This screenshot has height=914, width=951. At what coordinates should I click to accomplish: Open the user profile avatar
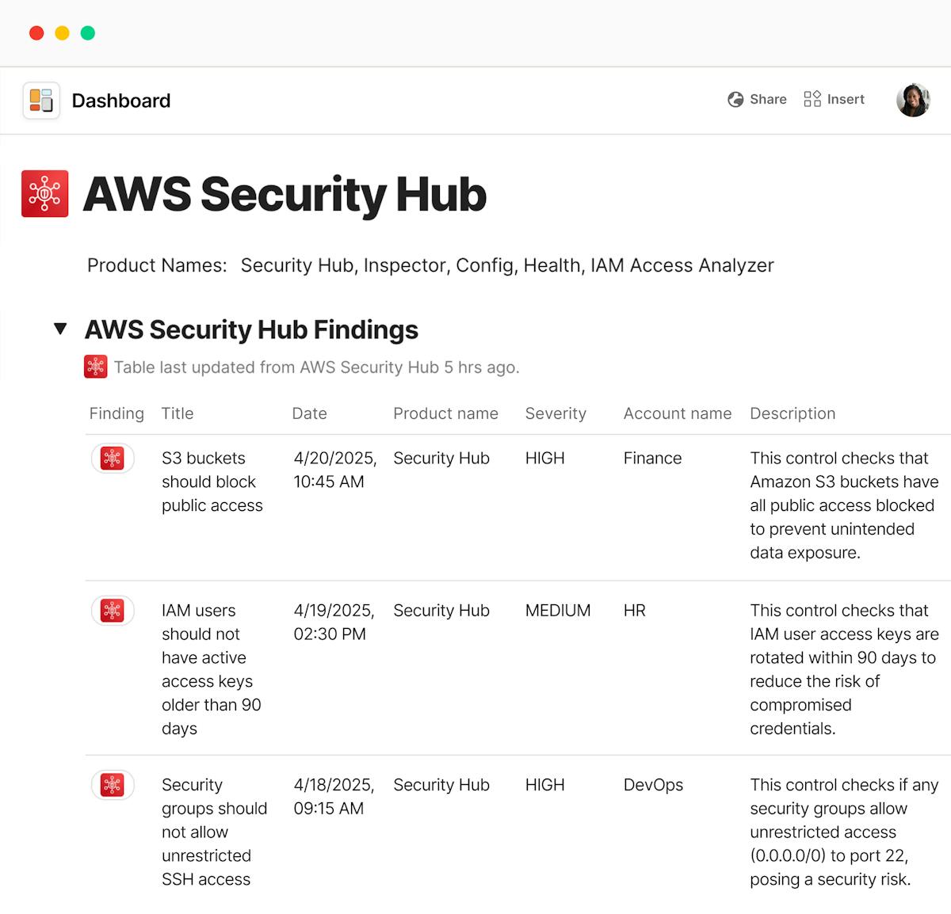(913, 100)
